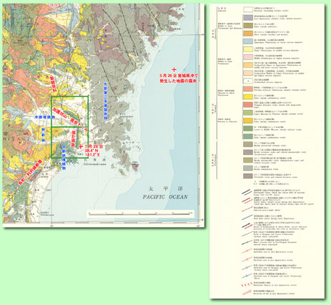Screen dimensions: 331x305
Task: Click the red cross epicenter marker offshore
Action: pyautogui.click(x=174, y=69)
